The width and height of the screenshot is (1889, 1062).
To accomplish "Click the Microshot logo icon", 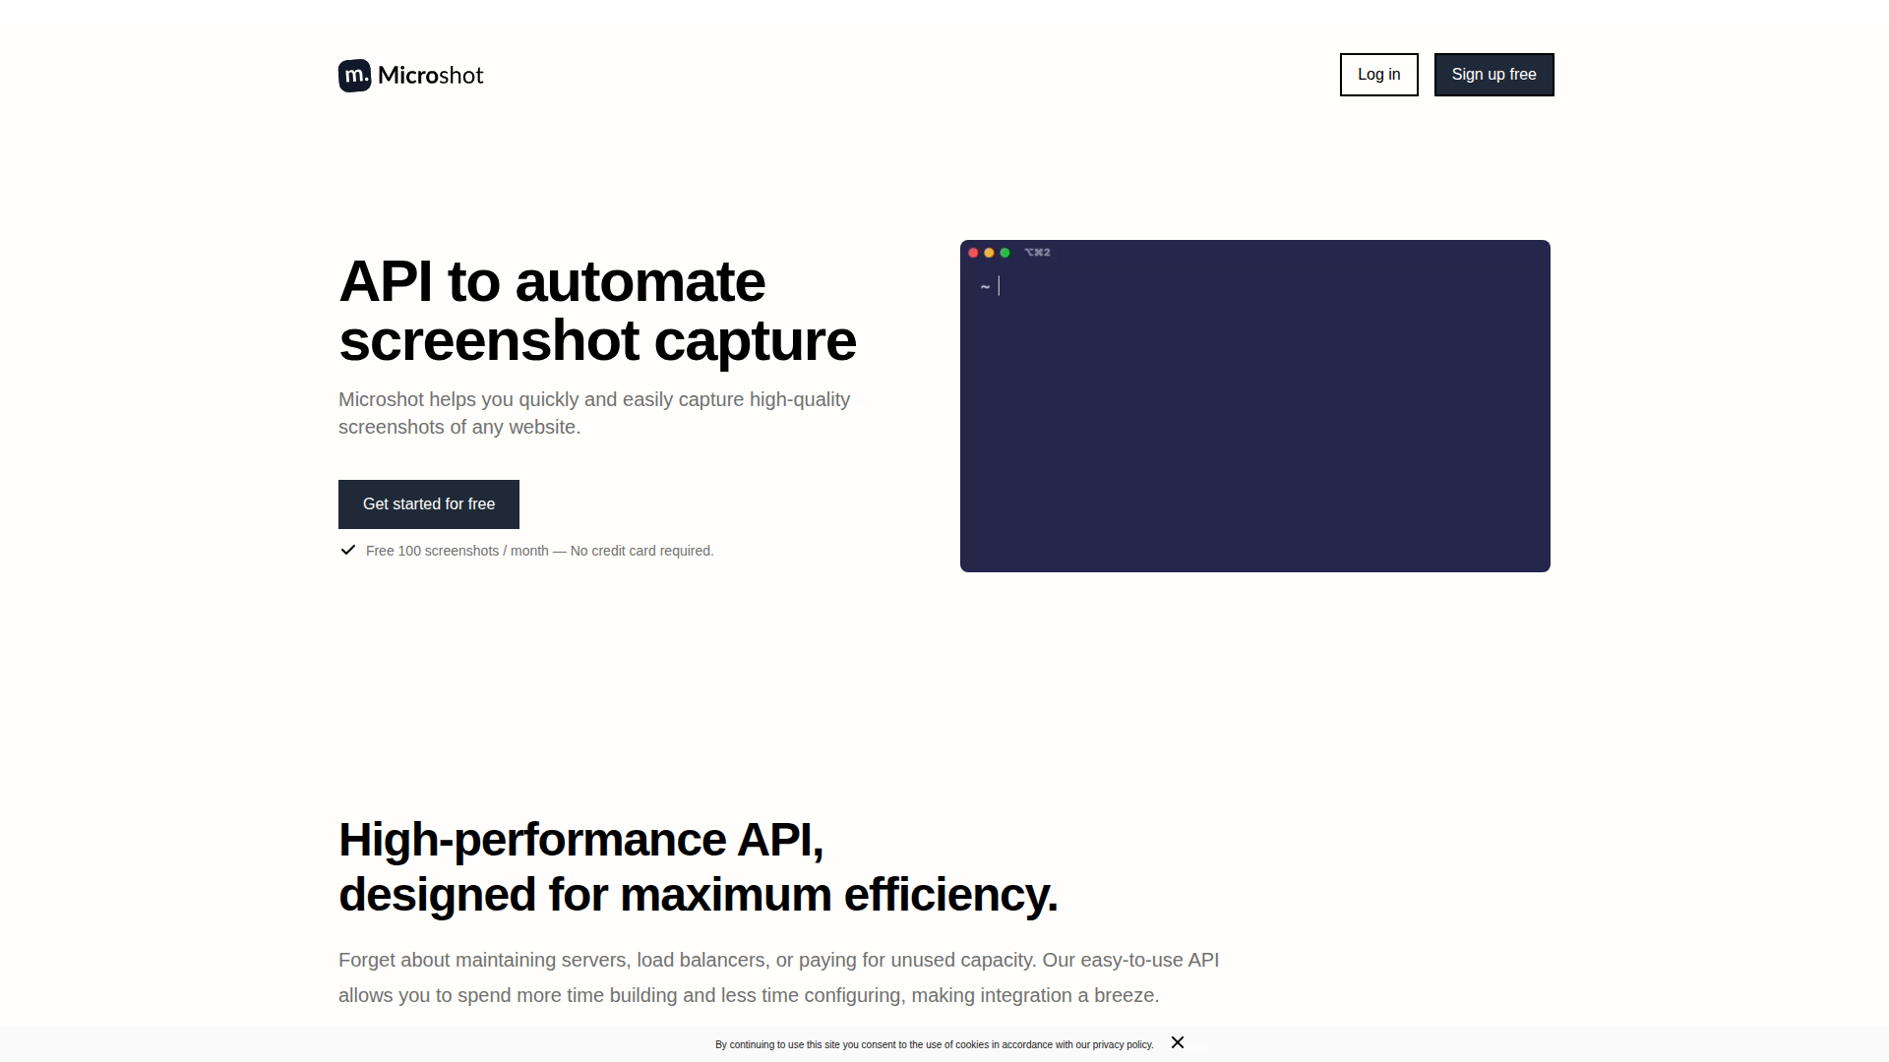I will (355, 76).
